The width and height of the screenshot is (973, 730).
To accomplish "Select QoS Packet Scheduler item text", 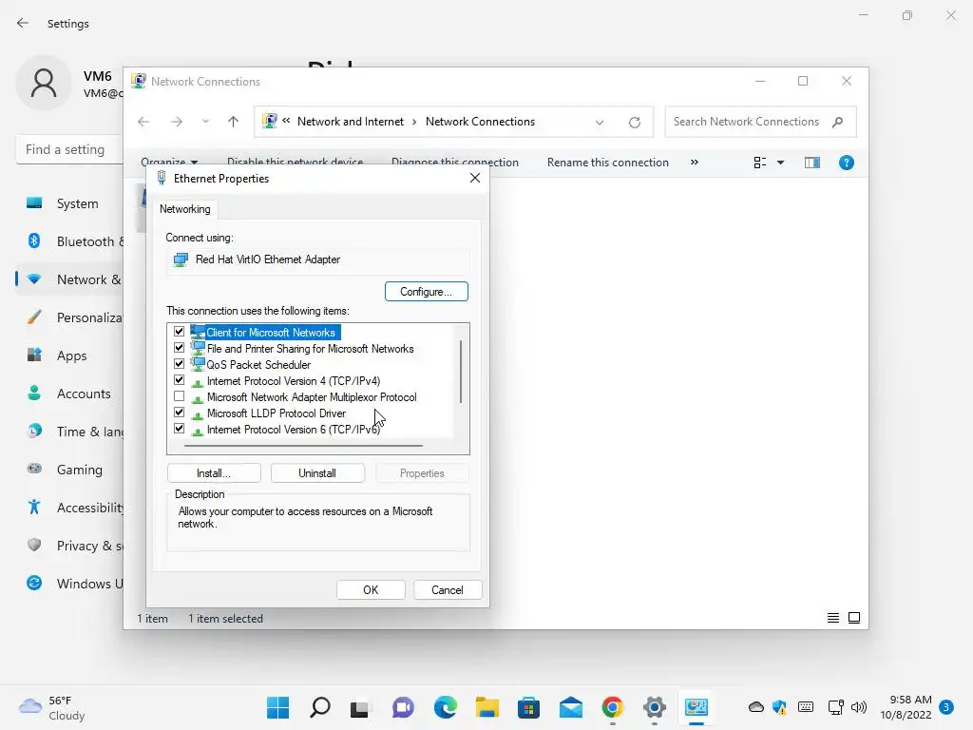I will point(258,365).
